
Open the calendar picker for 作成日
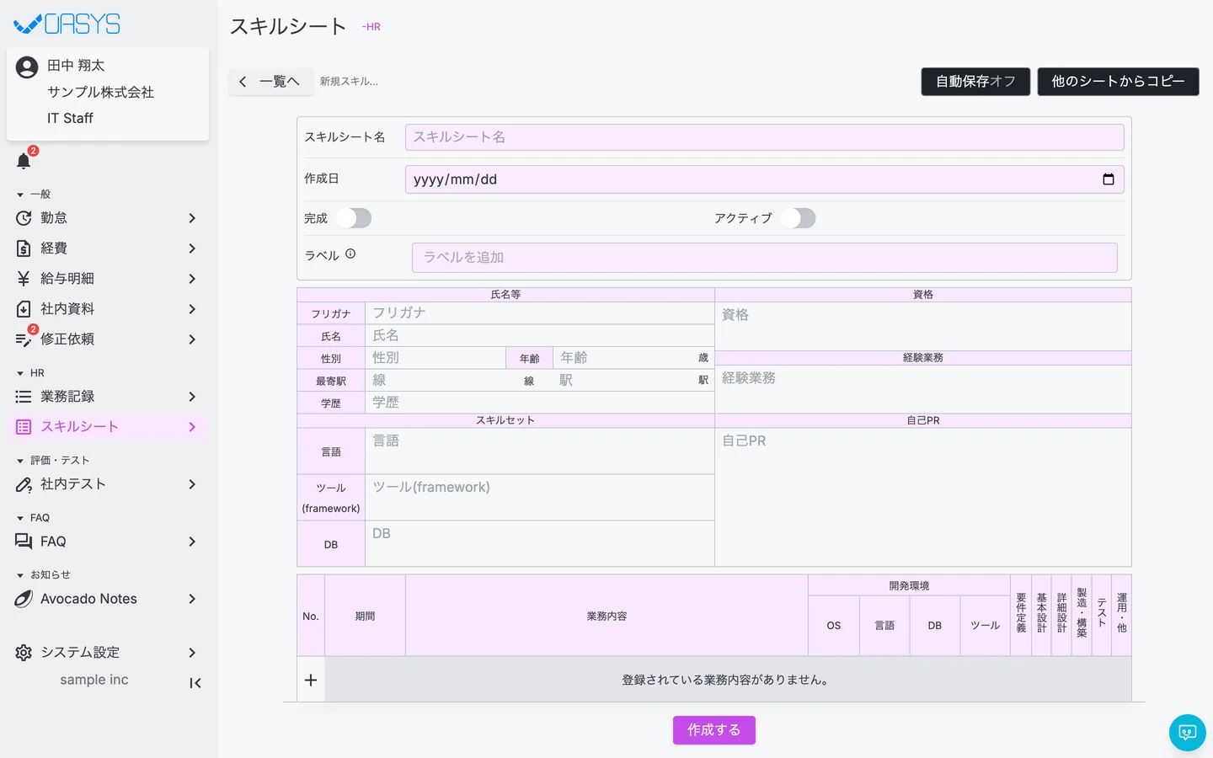(1109, 179)
